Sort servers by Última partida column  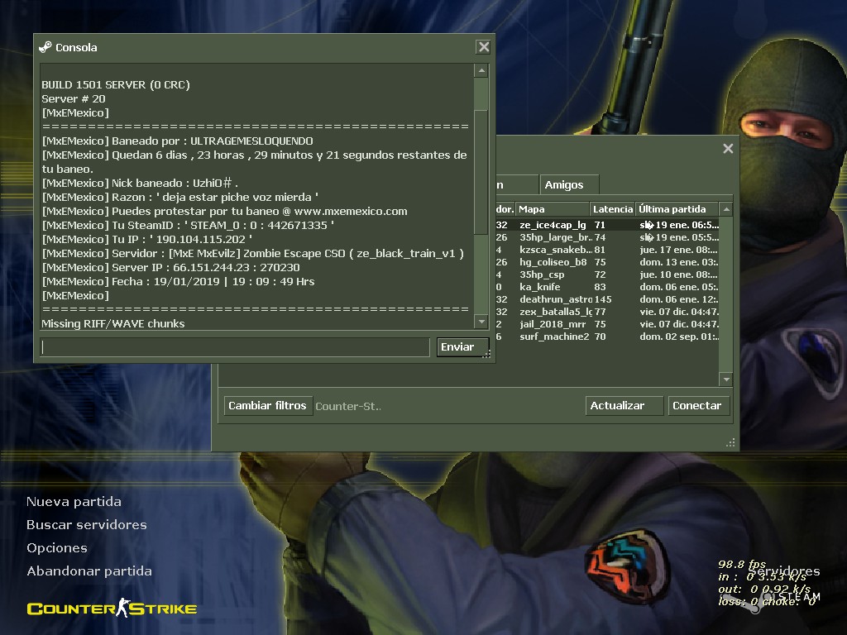pyautogui.click(x=677, y=209)
